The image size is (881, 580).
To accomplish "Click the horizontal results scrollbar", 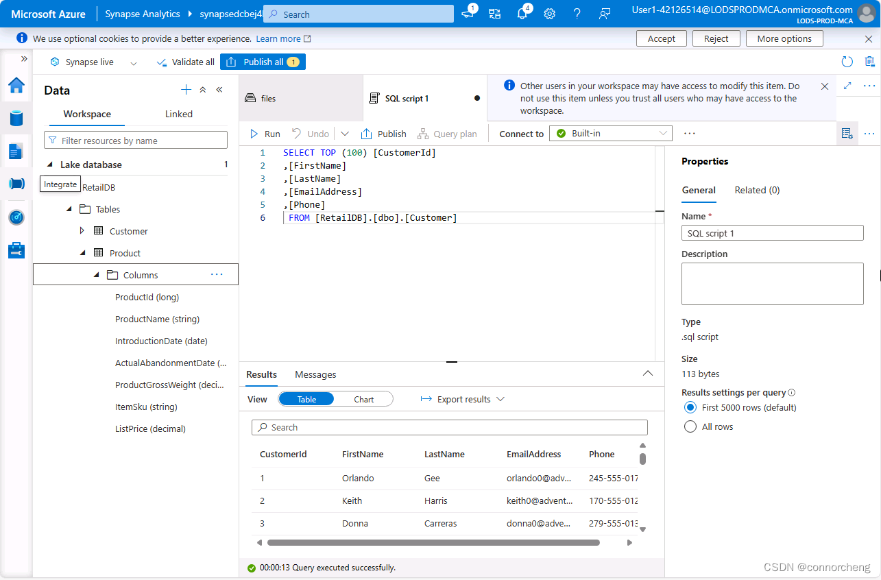I will (x=433, y=542).
